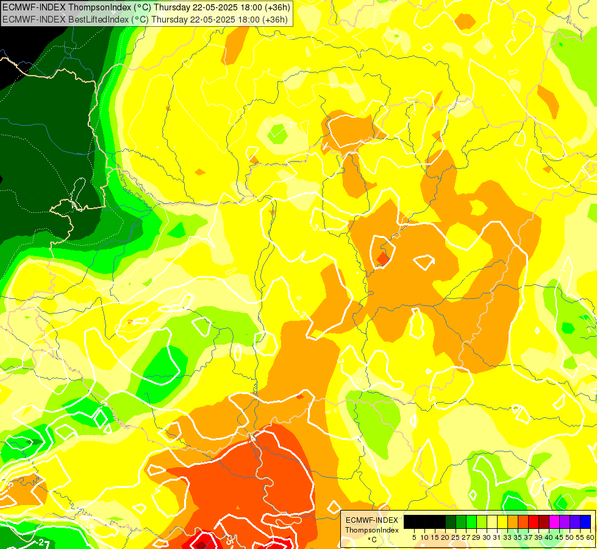The width and height of the screenshot is (597, 549).
Task: Click the legend scale value 15
Action: (x=435, y=537)
